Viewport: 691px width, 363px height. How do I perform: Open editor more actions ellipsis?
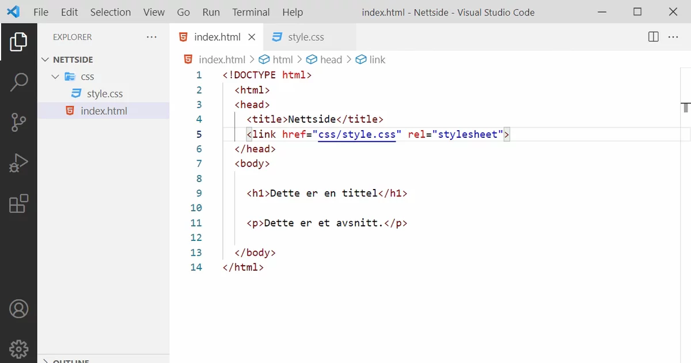click(673, 37)
